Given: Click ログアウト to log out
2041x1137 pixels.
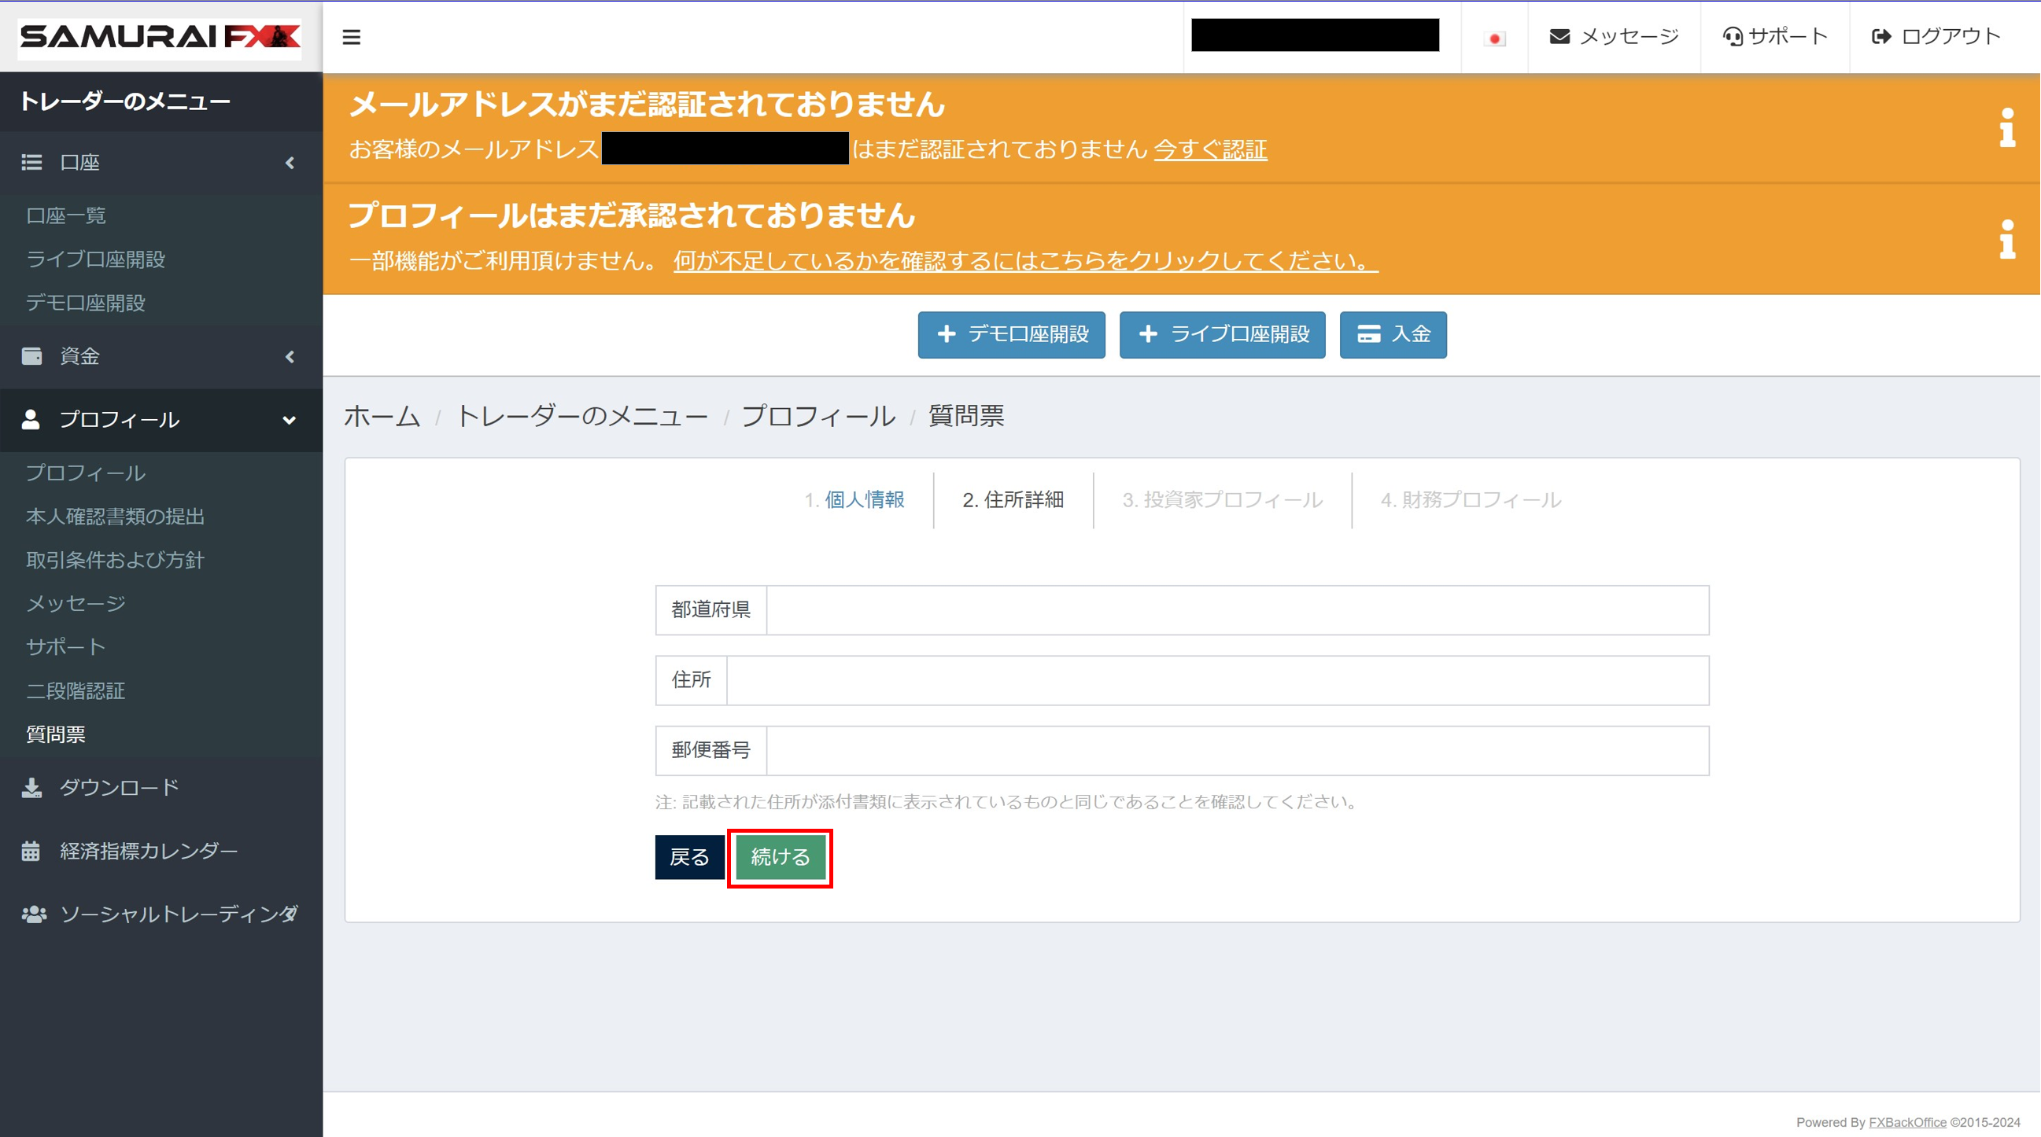Looking at the screenshot, I should coord(1936,36).
